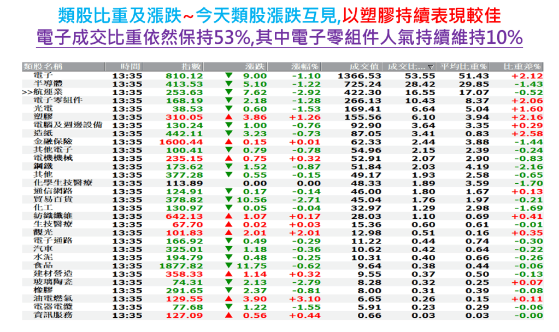Viewport: 559px width, 332px height.
Task: Select the 電子零組件 sector name
Action: [x=57, y=101]
